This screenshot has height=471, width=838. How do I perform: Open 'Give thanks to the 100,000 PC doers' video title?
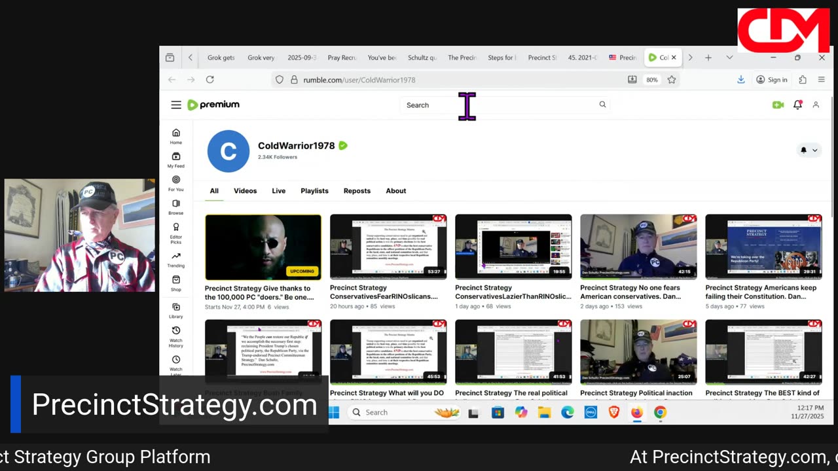pos(260,292)
